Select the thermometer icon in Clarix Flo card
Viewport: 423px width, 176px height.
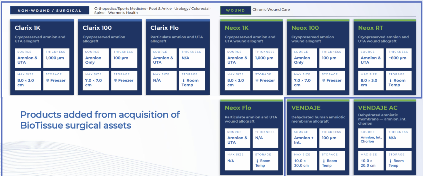[183, 80]
